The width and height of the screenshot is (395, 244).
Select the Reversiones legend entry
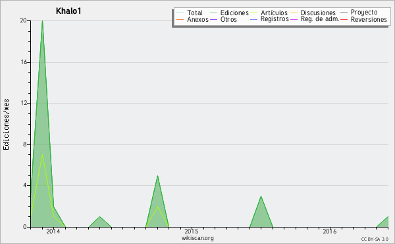coord(369,19)
